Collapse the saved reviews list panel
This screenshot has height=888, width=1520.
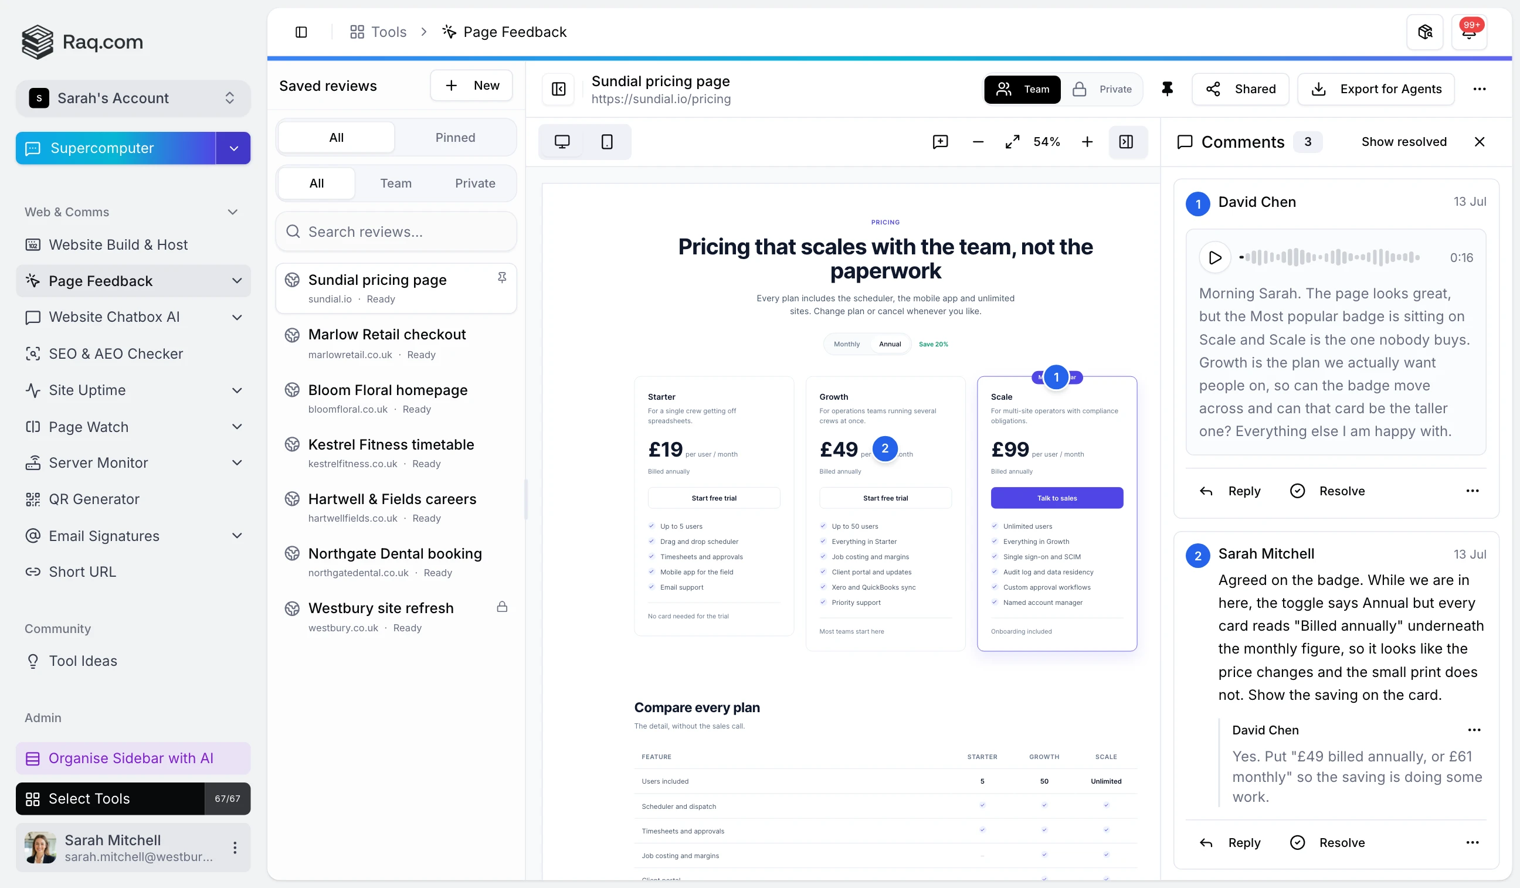[558, 89]
